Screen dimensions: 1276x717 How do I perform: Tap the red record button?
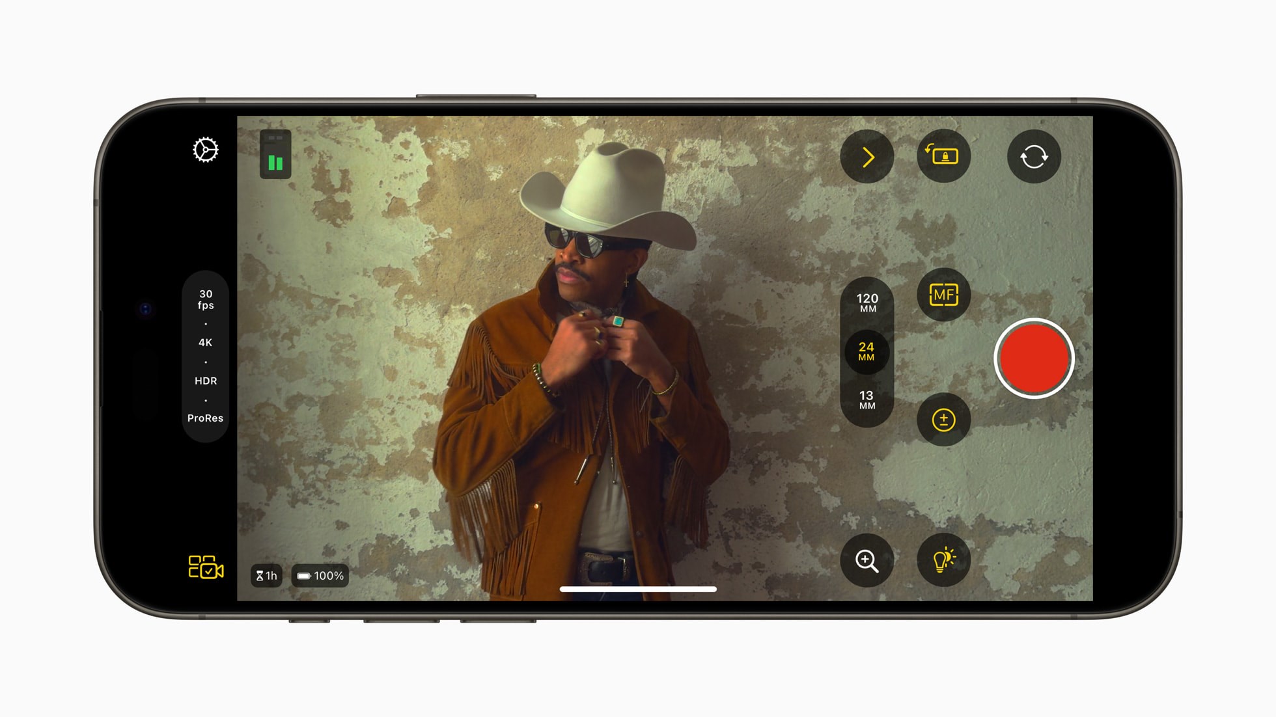point(1033,357)
